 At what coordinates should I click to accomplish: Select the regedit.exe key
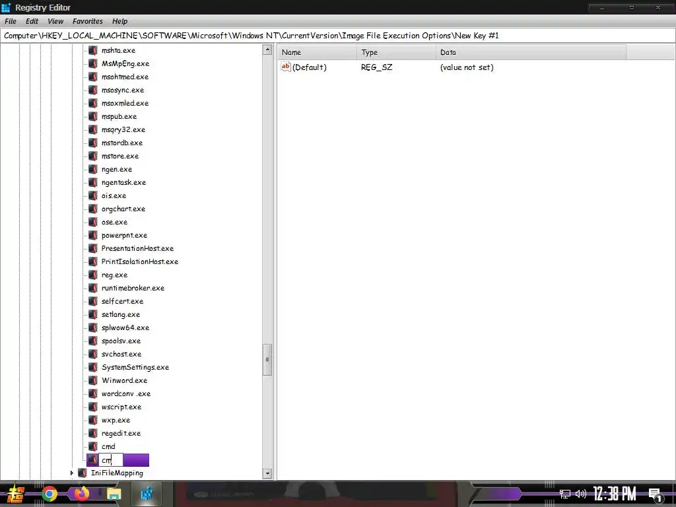pos(121,433)
